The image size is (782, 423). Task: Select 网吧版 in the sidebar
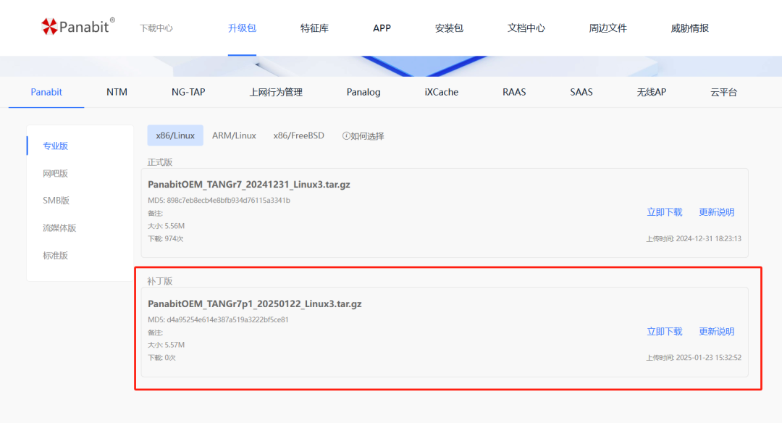[x=55, y=173]
